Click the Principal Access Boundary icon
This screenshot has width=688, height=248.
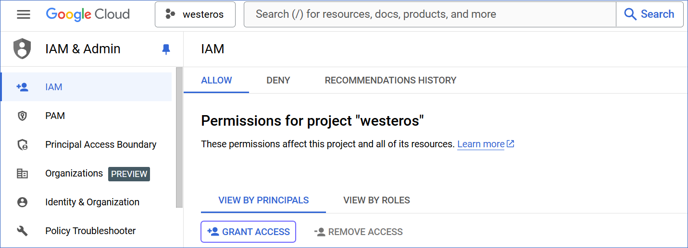click(x=22, y=144)
